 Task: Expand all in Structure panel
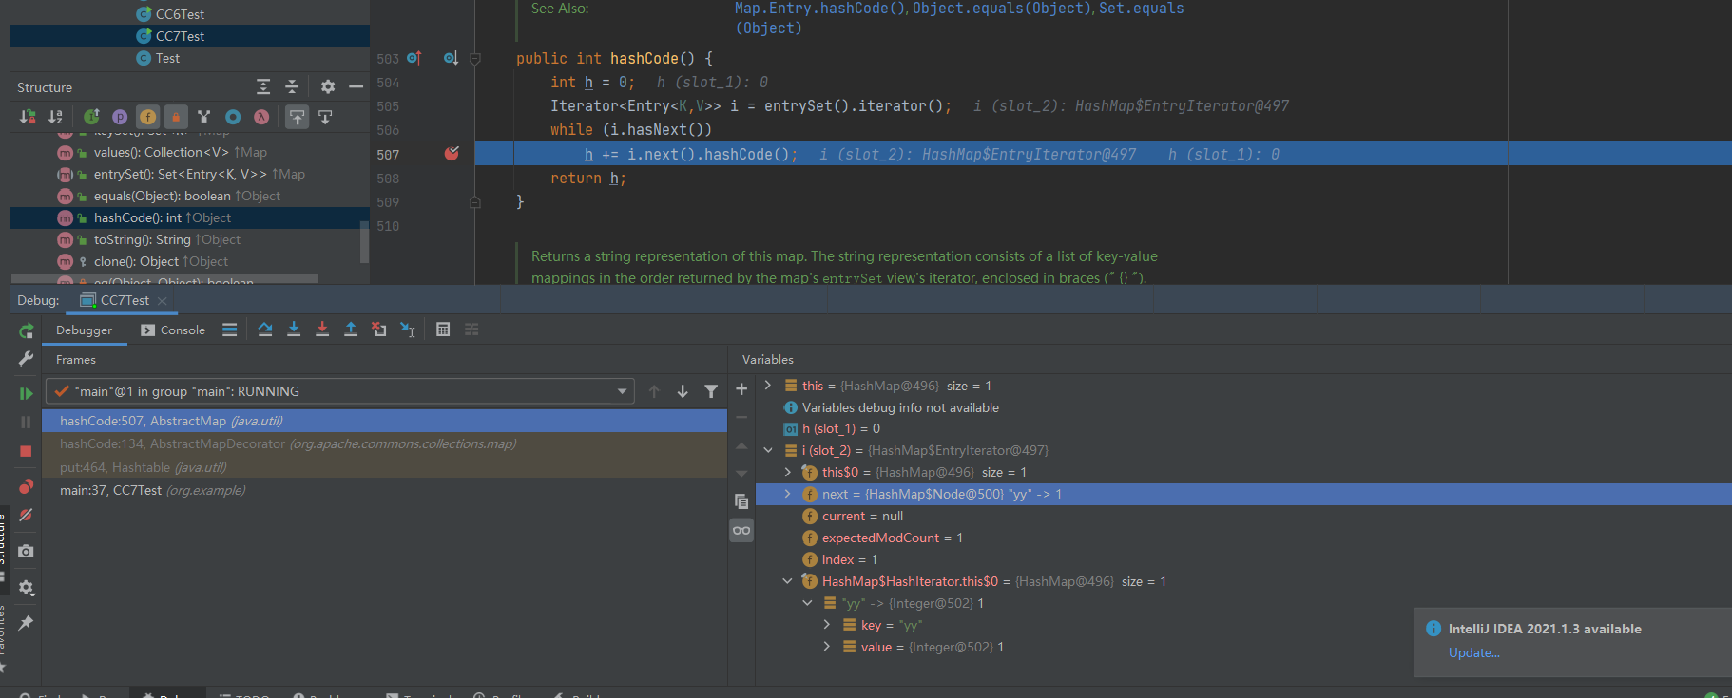(x=263, y=86)
